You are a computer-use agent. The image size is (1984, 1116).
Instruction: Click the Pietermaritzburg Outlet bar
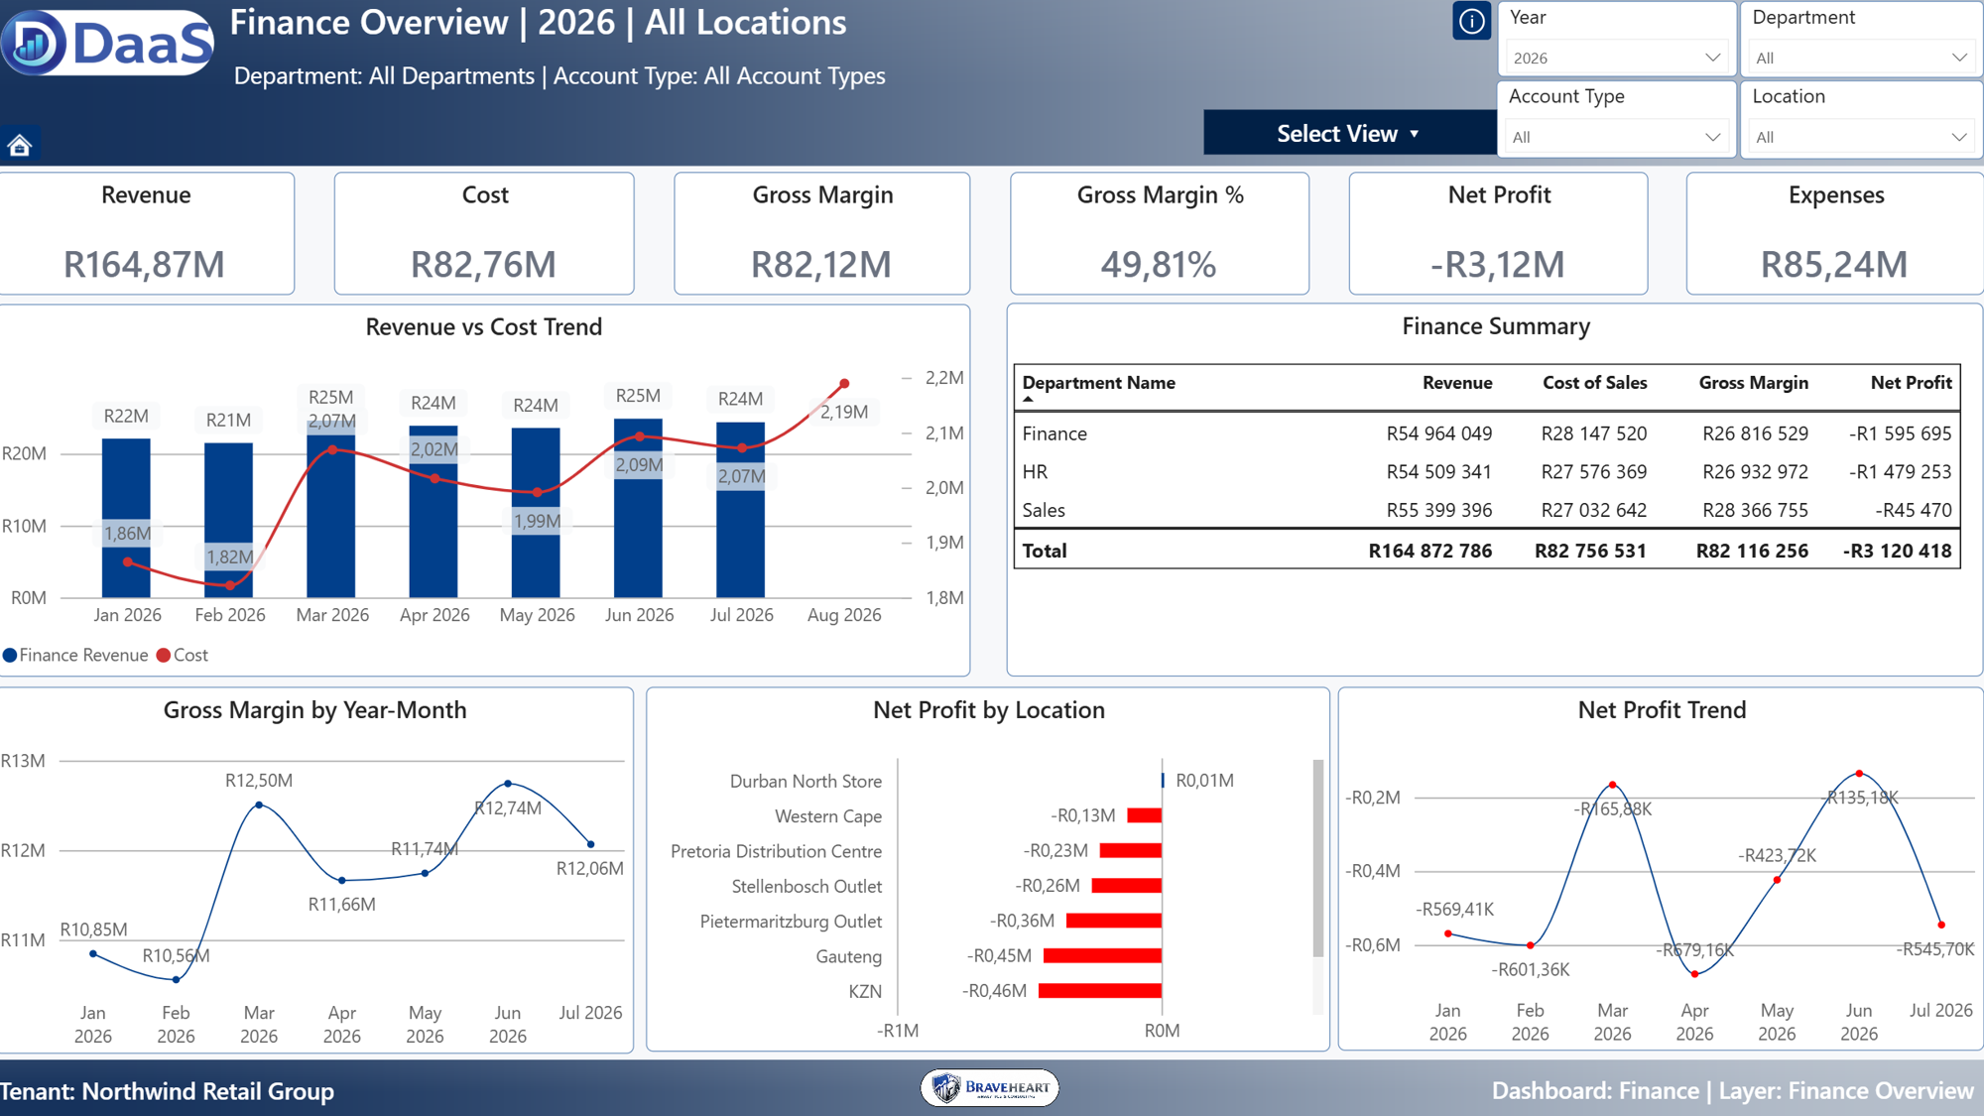coord(1114,922)
